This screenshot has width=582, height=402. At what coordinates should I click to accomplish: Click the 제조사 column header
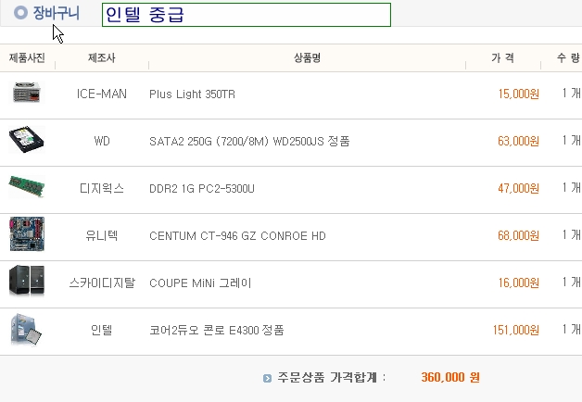102,57
